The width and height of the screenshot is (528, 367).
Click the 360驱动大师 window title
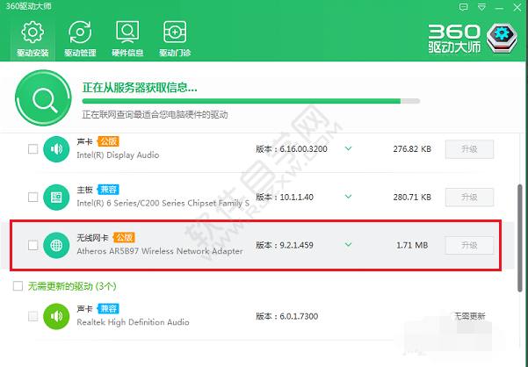pos(29,6)
